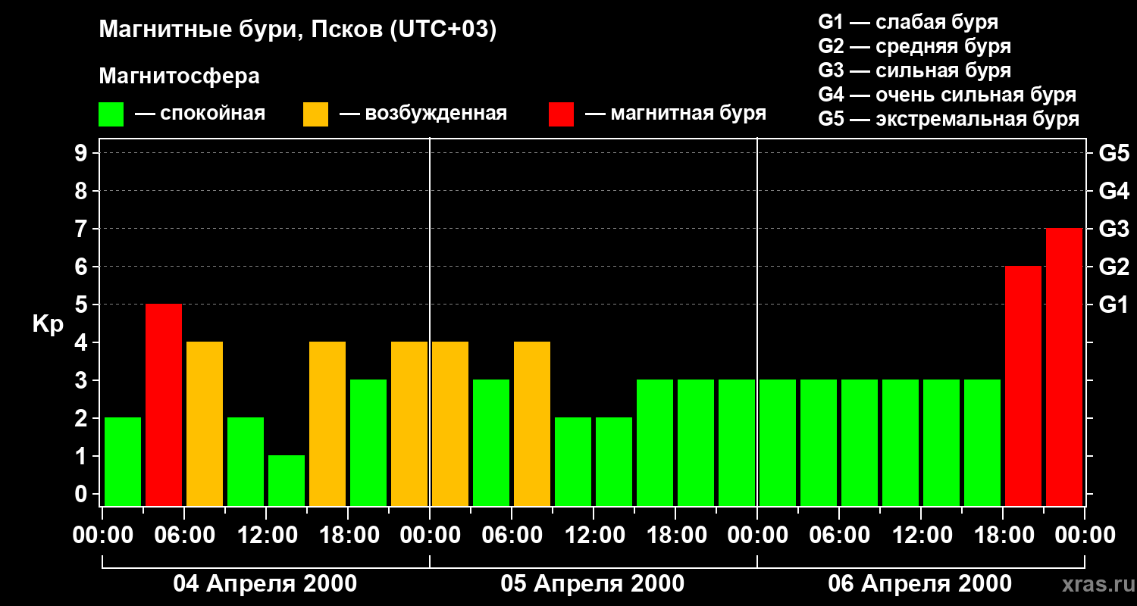Select the 12:00–15:00 green bar on 05 Апреля
1137x606 pixels.
[x=614, y=461]
